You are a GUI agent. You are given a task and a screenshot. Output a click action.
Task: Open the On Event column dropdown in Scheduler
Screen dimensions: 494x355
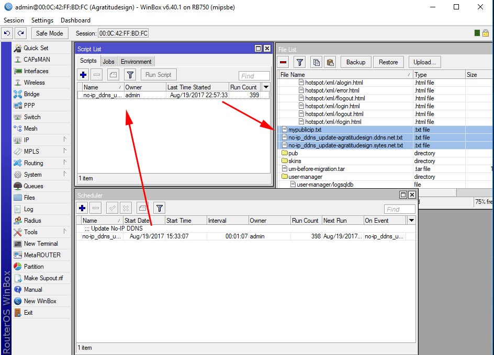(x=411, y=220)
